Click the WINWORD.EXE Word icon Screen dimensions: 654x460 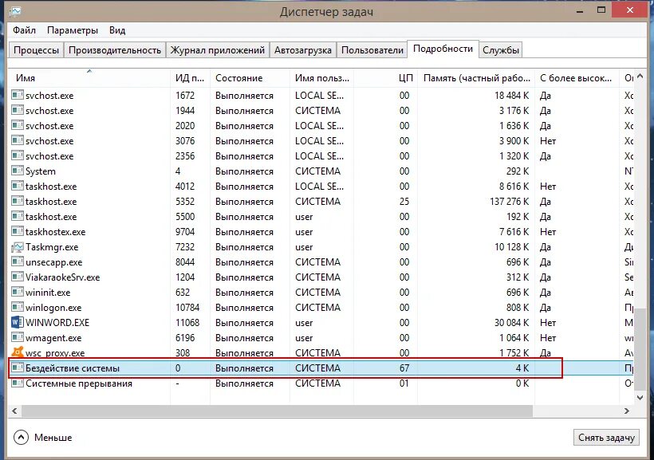point(18,322)
